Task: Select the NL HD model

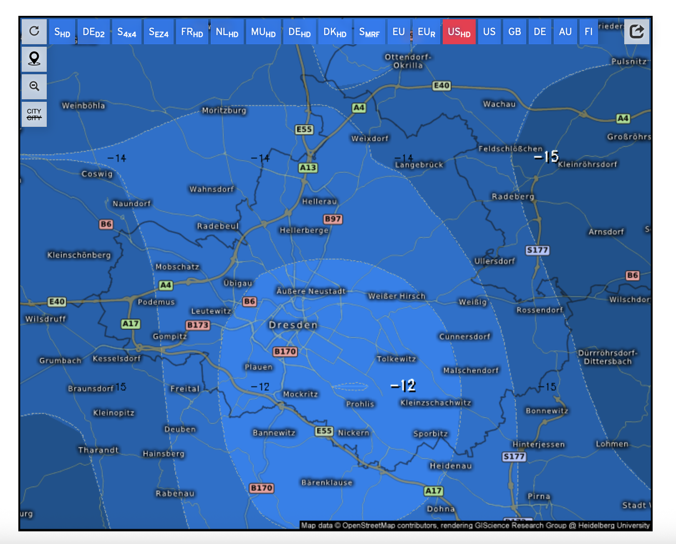Action: (227, 32)
